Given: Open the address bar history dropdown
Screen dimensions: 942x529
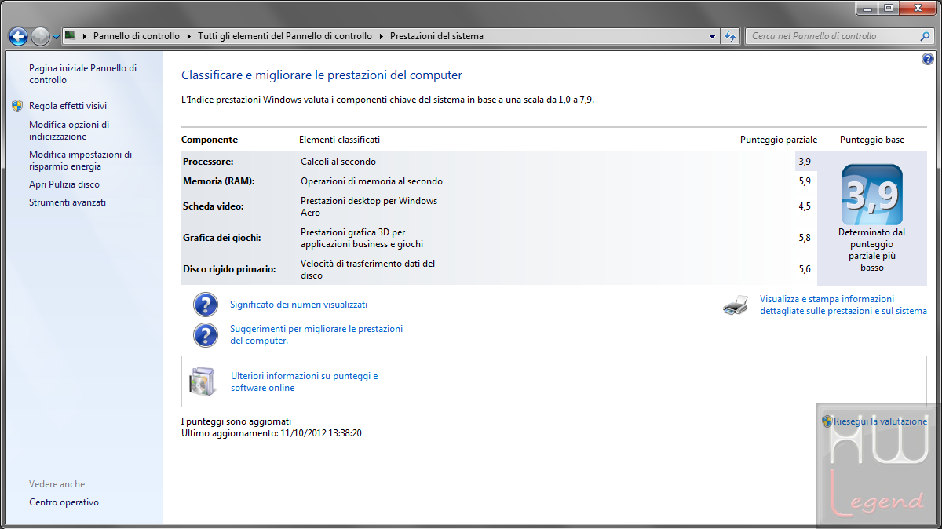Looking at the screenshot, I should pos(712,36).
